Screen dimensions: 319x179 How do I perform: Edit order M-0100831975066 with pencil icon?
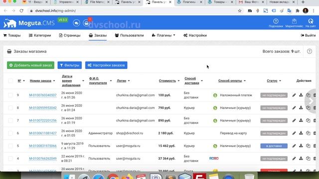tap(294, 146)
